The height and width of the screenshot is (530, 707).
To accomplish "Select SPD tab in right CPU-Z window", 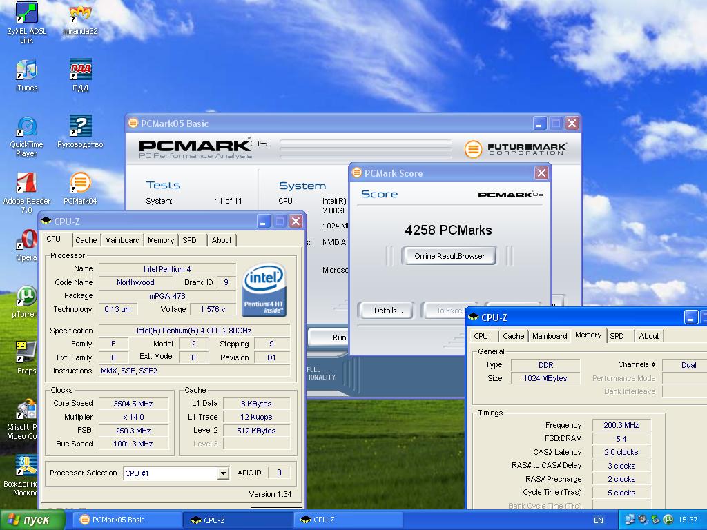I will (x=617, y=336).
